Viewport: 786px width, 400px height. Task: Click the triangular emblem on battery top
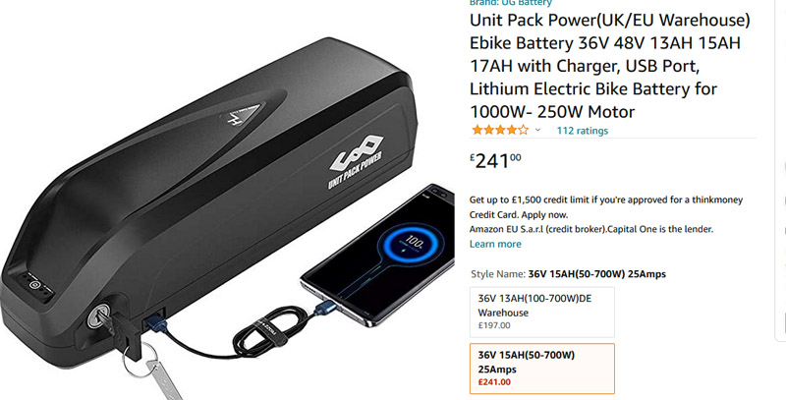(x=241, y=115)
